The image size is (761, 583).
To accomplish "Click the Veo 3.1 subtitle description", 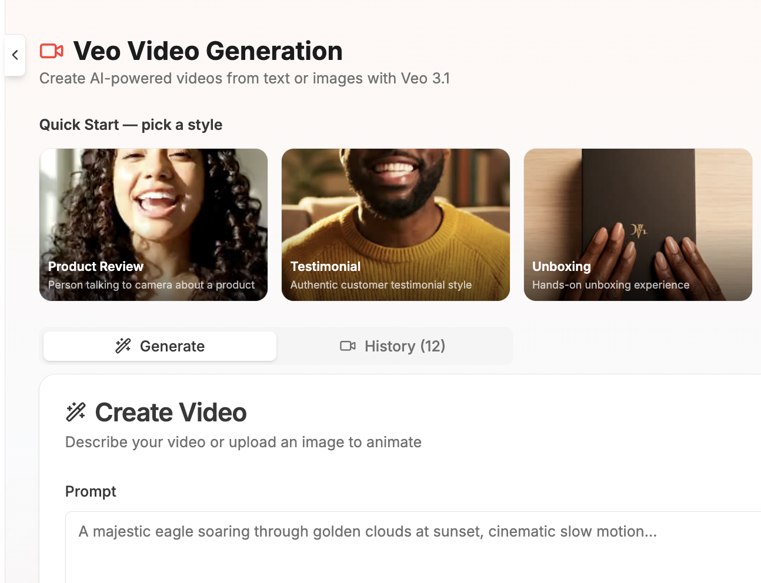I will [x=244, y=78].
